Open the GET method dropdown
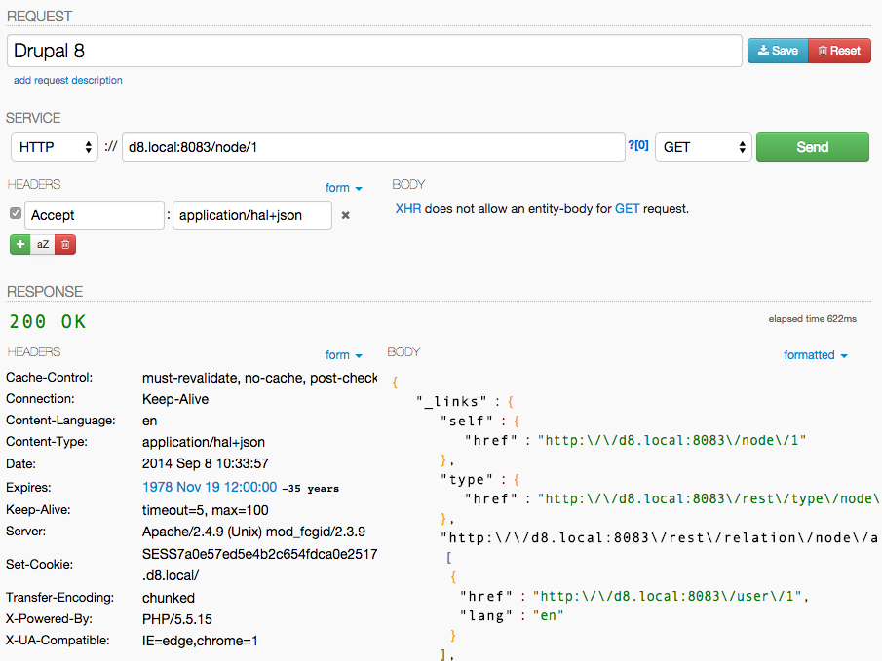Image resolution: width=882 pixels, height=661 pixels. click(703, 147)
